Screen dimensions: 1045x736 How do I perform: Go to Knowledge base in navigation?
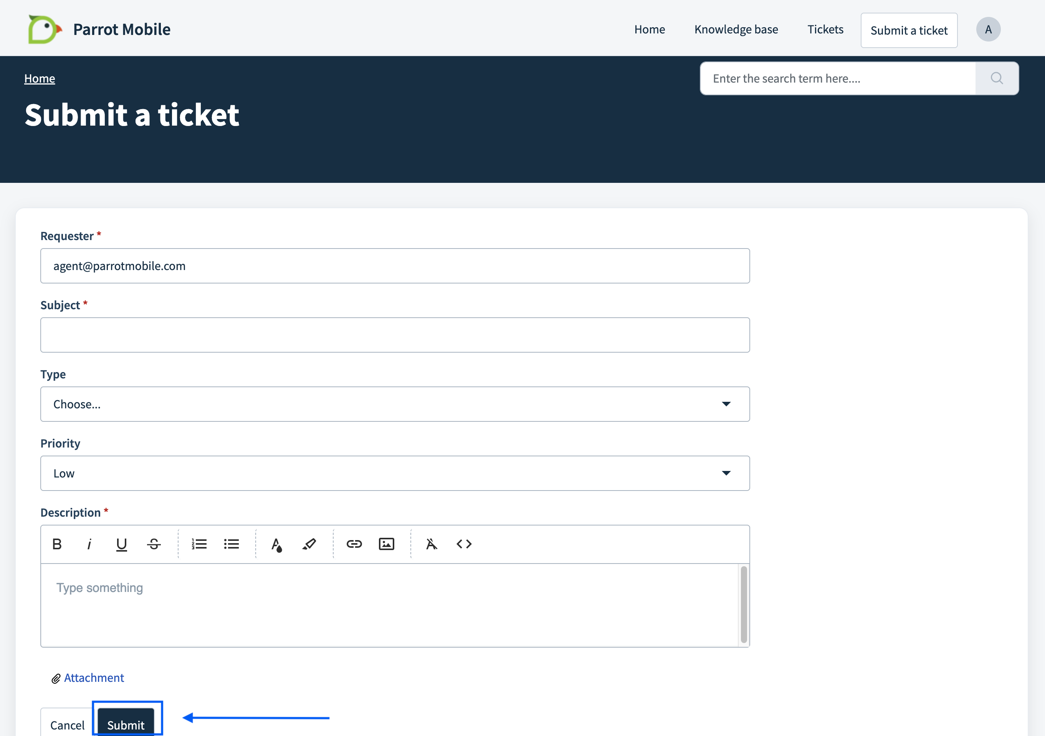[x=736, y=30]
